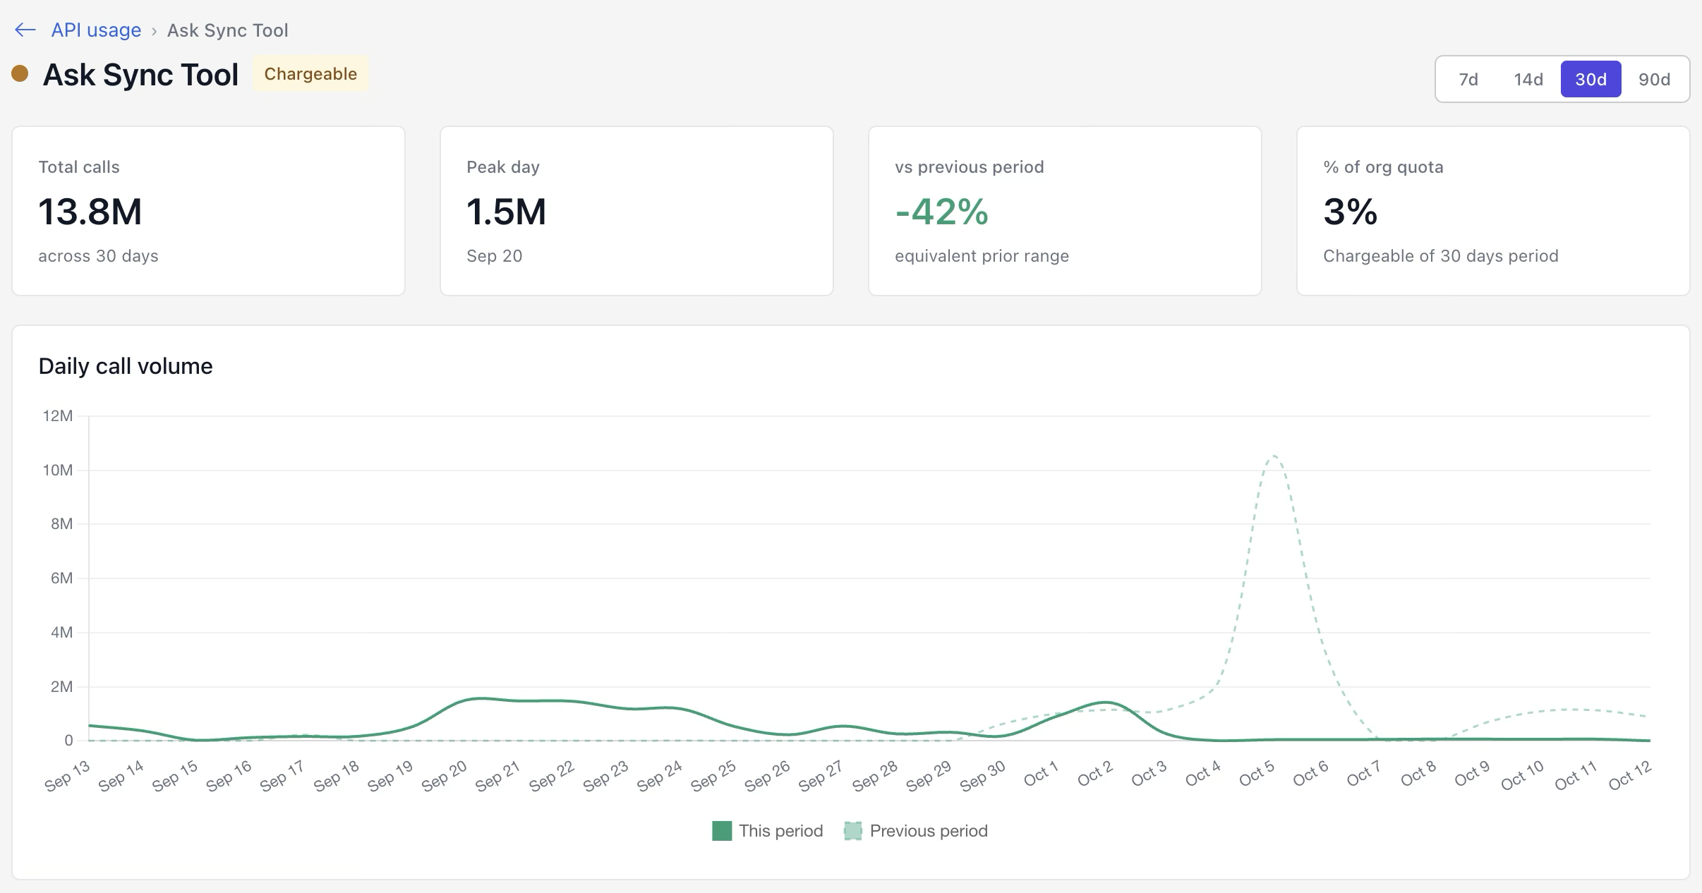The width and height of the screenshot is (1702, 893).
Task: Click the previous period peak near Oct 5
Action: click(1274, 456)
